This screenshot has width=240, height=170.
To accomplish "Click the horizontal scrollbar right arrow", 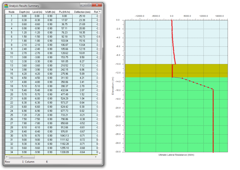I will 96,157.
